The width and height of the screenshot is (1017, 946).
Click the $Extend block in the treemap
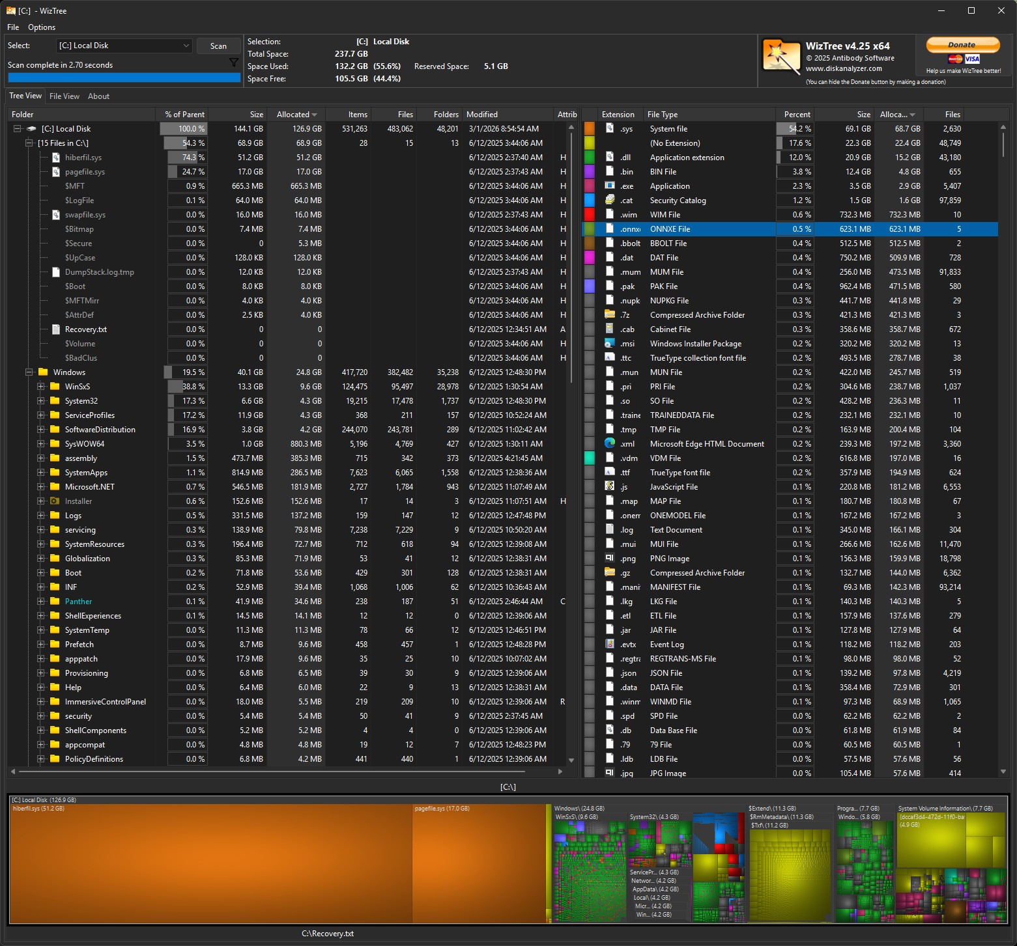click(791, 864)
